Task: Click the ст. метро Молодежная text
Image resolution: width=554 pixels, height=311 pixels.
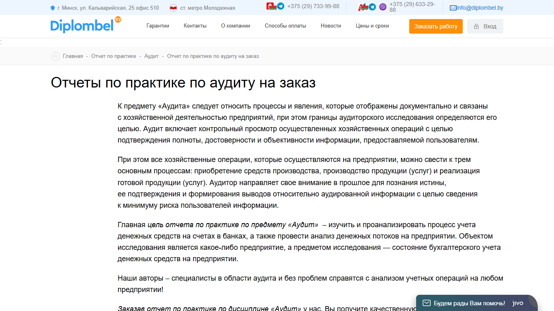Action: click(x=208, y=8)
